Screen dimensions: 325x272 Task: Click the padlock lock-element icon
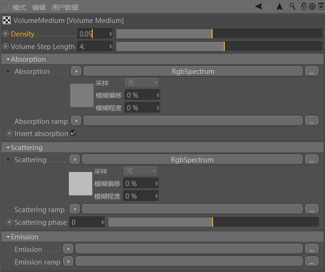(303, 7)
